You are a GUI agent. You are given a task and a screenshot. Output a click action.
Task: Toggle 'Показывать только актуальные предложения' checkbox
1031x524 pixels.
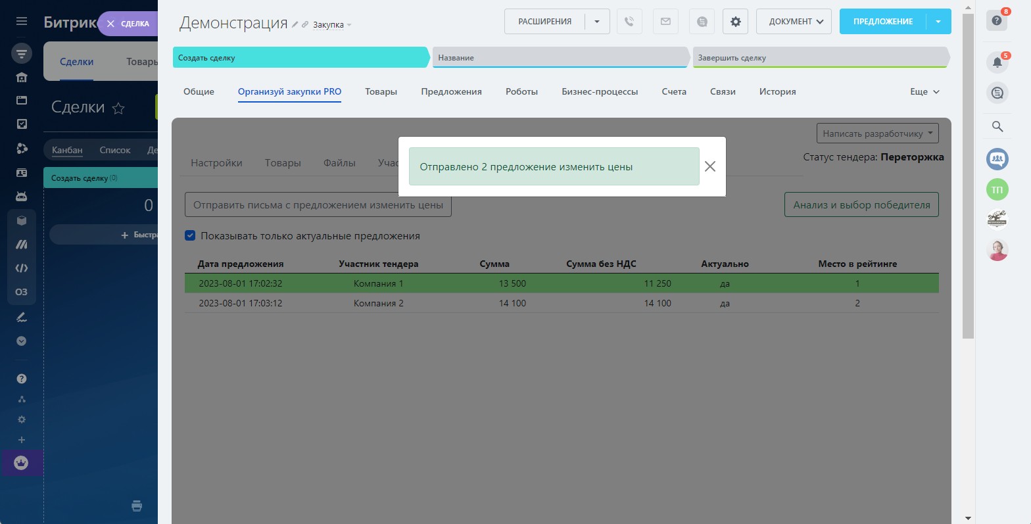coord(190,235)
